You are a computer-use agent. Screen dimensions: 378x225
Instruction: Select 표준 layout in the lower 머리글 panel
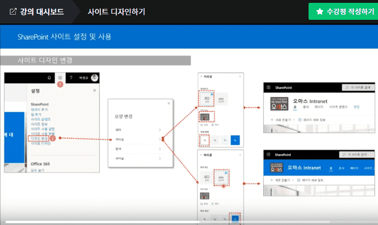tap(207, 178)
